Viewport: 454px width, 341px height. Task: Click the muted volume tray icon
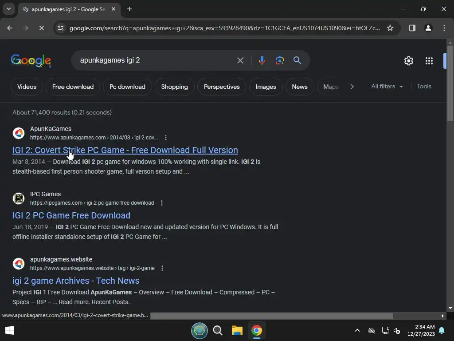pyautogui.click(x=397, y=330)
